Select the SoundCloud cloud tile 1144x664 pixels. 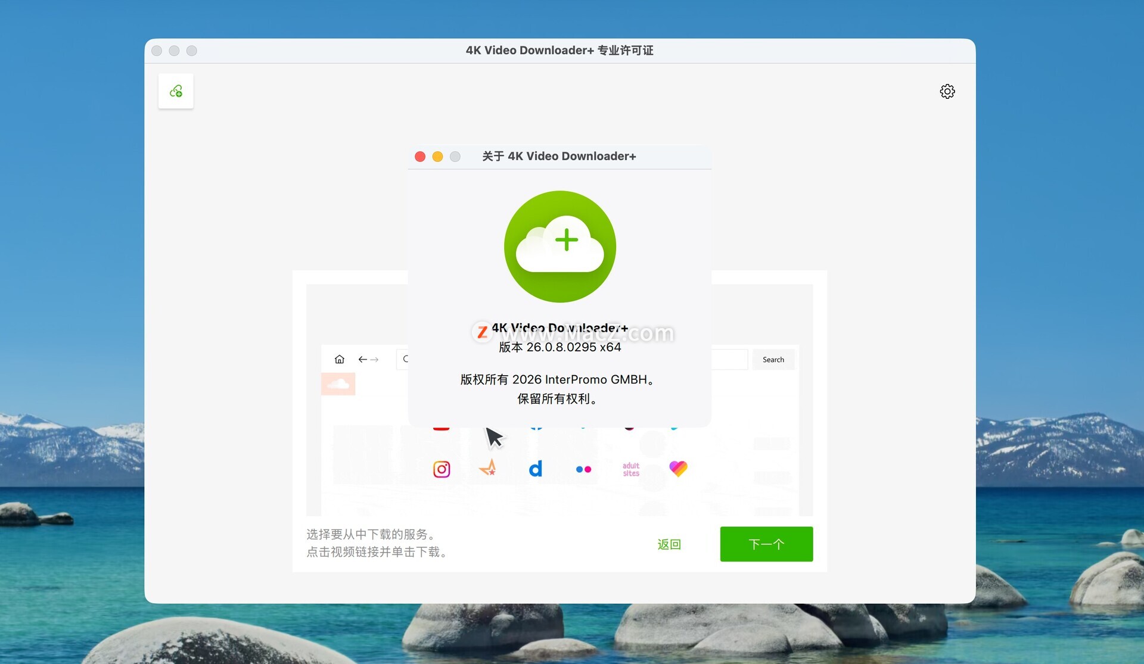338,384
